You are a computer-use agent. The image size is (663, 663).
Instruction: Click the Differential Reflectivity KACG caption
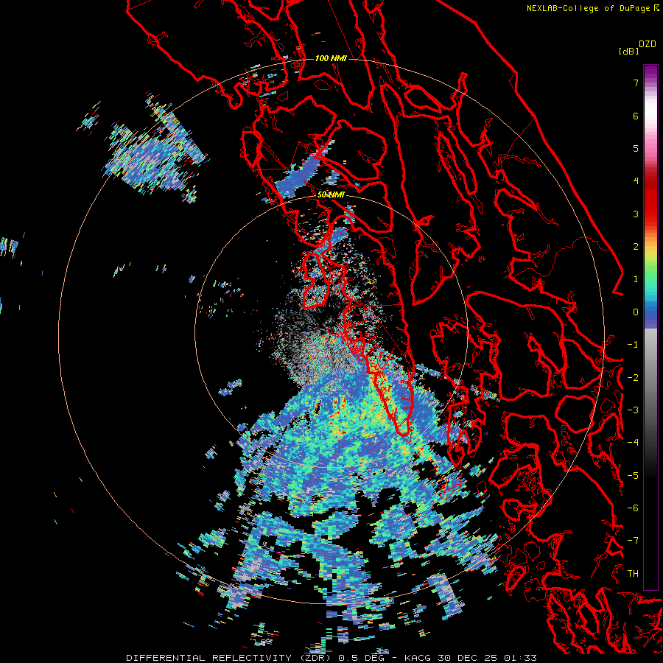pyautogui.click(x=331, y=658)
